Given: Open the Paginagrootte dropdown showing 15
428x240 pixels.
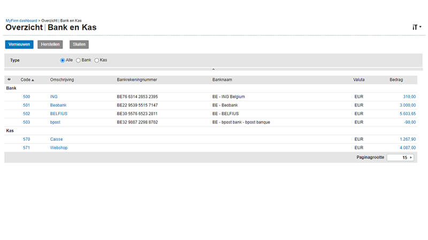Looking at the screenshot, I should pos(400,157).
